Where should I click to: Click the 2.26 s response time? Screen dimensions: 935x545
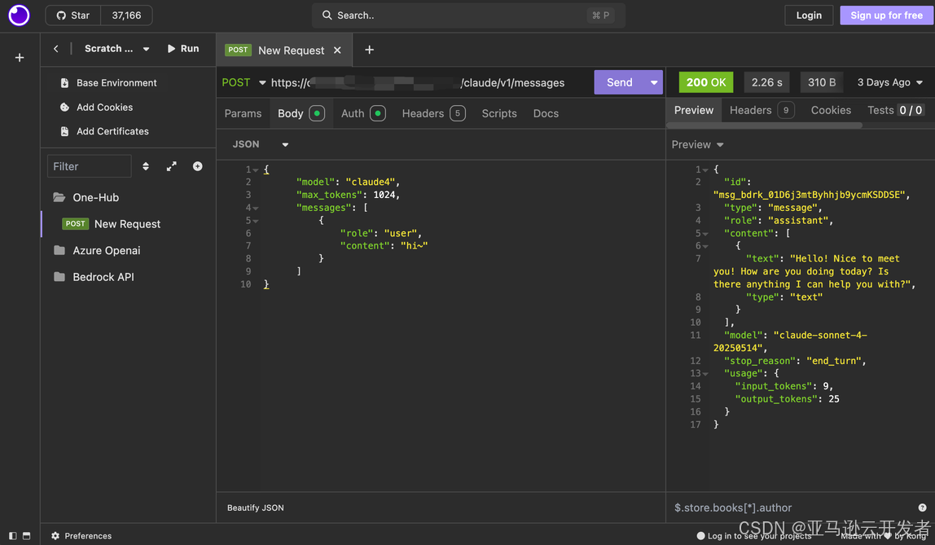click(766, 82)
